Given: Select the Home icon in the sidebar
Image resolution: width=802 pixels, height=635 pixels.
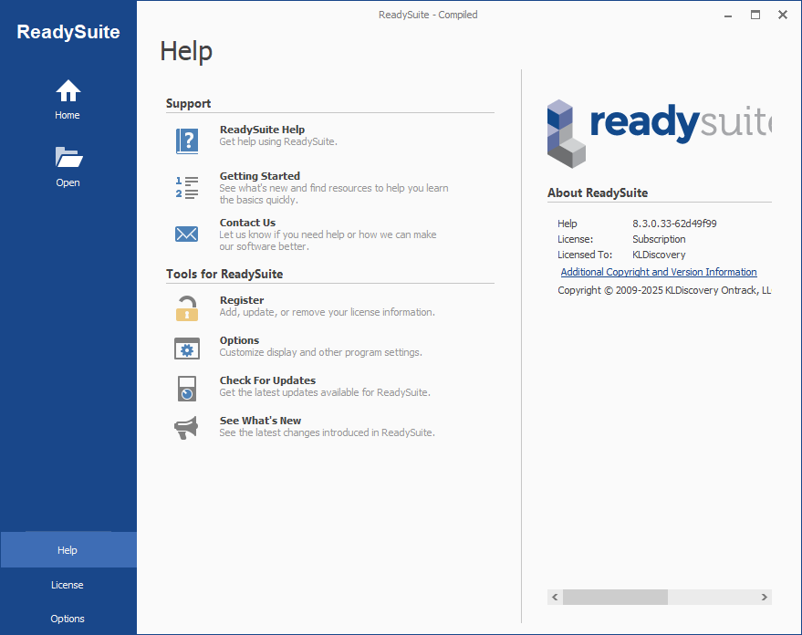Looking at the screenshot, I should (x=68, y=90).
